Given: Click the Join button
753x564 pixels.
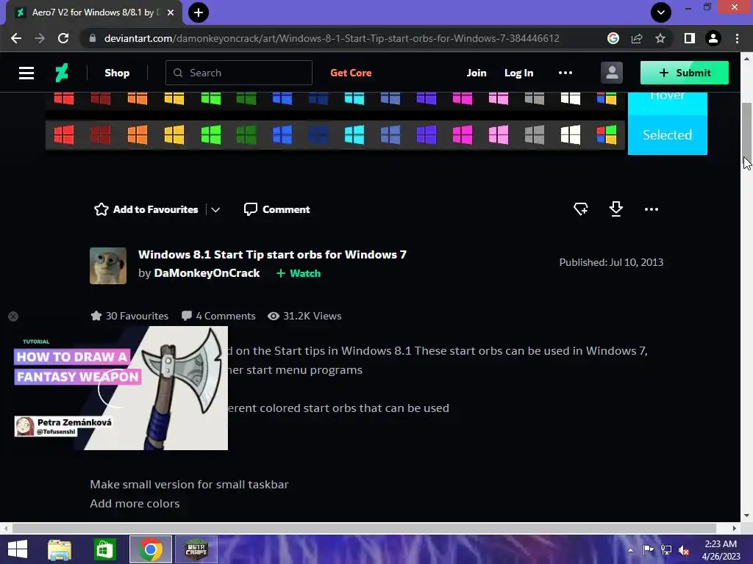Looking at the screenshot, I should pyautogui.click(x=477, y=73).
